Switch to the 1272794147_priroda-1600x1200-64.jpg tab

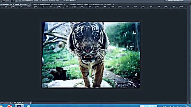click(x=90, y=4)
